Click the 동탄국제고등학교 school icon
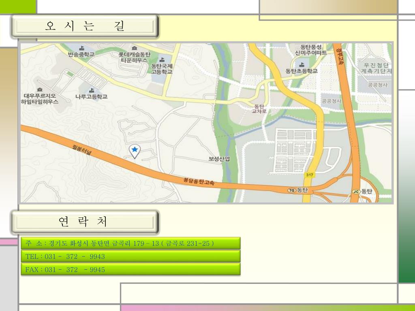 (162, 60)
